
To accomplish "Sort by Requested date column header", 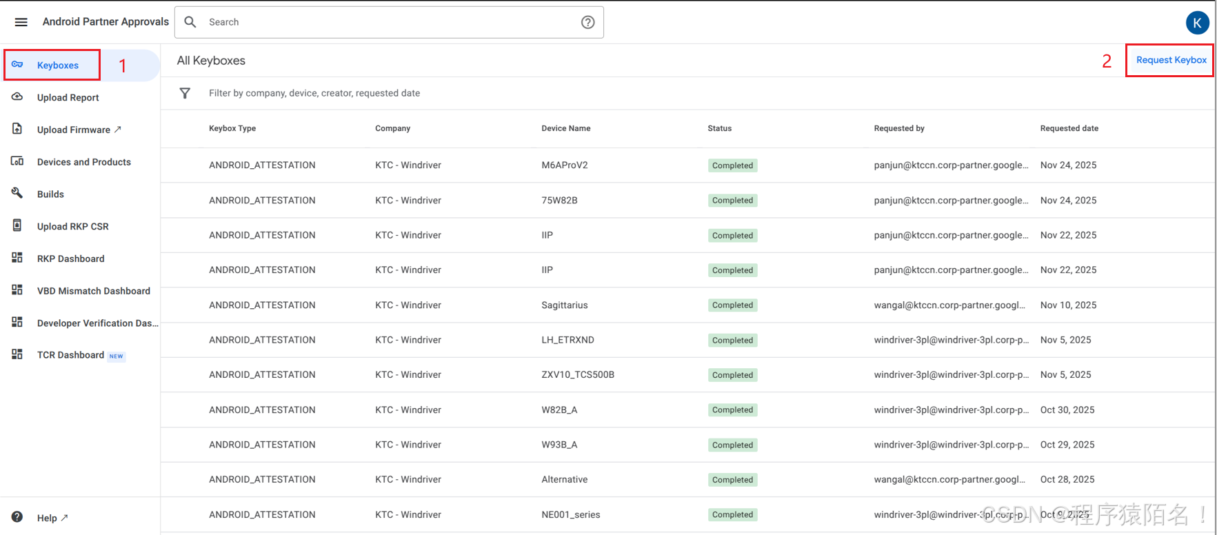I will pos(1069,128).
